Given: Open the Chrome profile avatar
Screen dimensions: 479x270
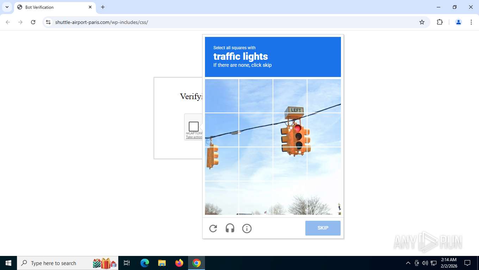Looking at the screenshot, I should tap(459, 22).
